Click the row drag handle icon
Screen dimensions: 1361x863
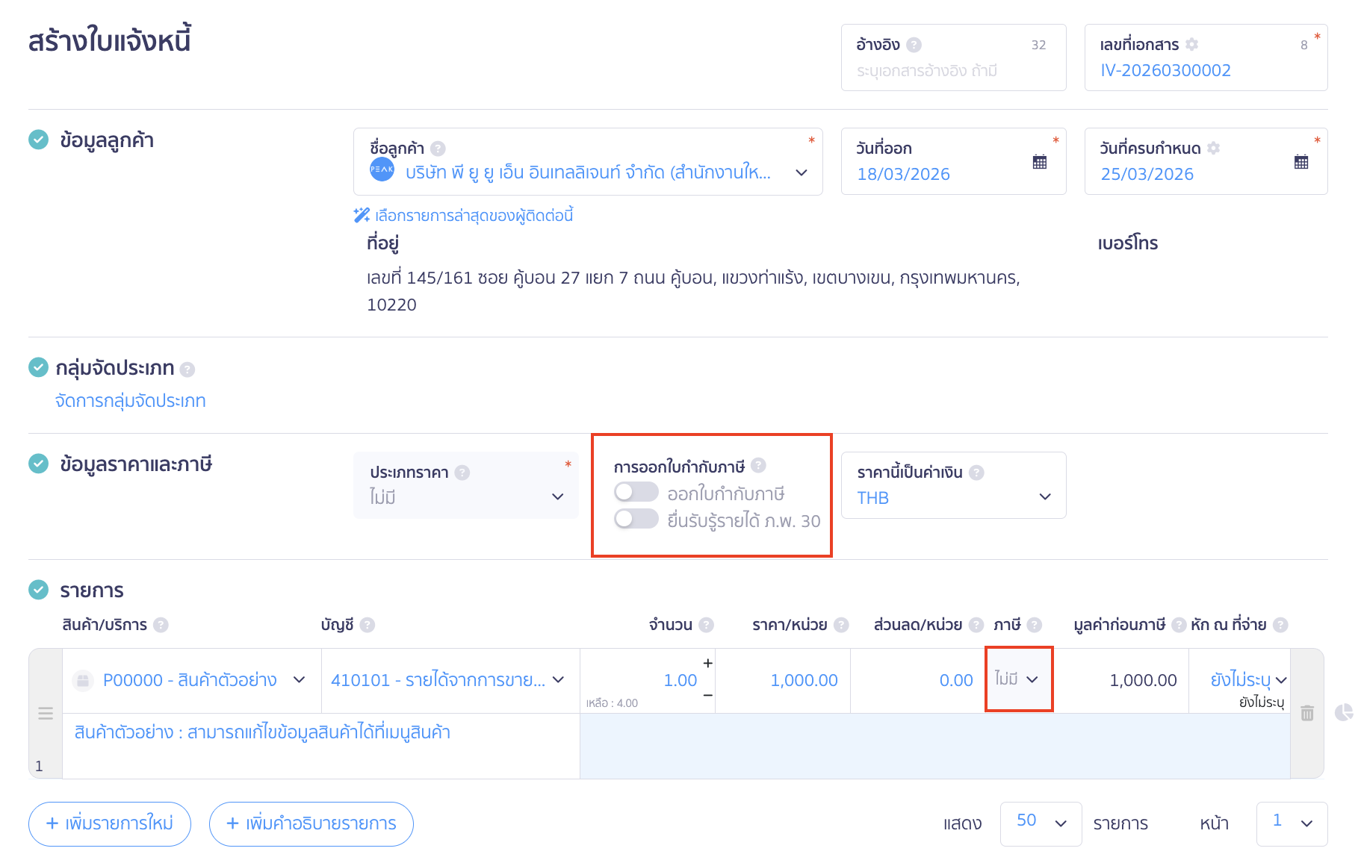(46, 714)
